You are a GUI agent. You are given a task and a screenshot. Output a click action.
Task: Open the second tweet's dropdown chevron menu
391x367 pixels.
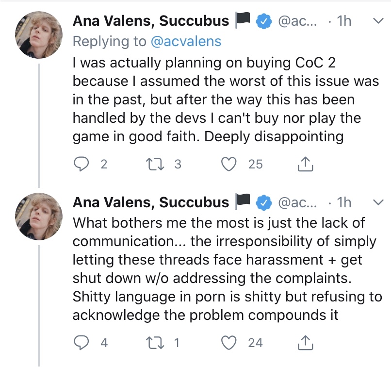377,202
